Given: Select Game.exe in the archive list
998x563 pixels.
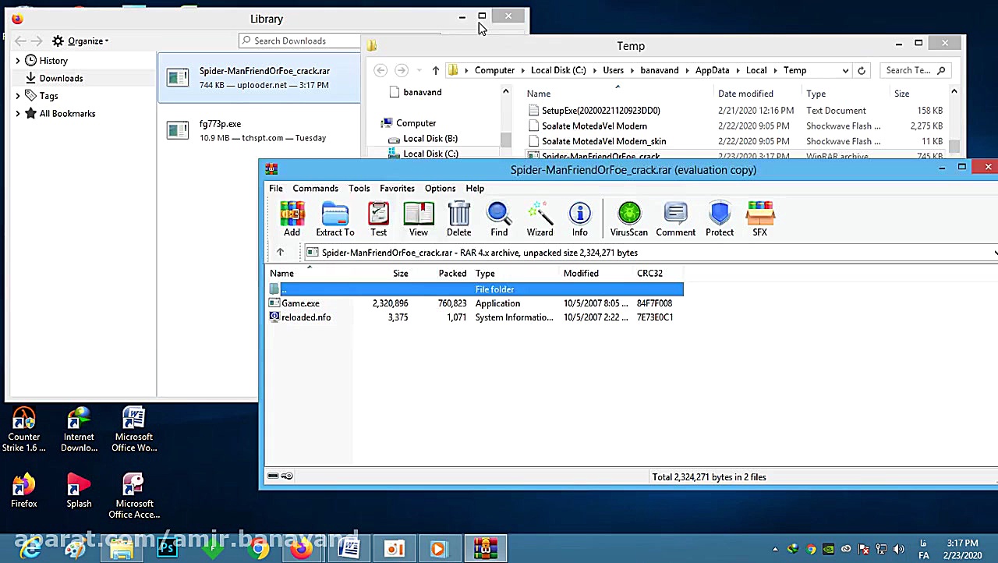Looking at the screenshot, I should pyautogui.click(x=300, y=303).
